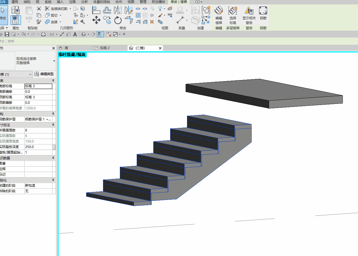Open the type selector dropdown for 现场浇注楼梯
This screenshot has height=256, width=358.
(54, 61)
